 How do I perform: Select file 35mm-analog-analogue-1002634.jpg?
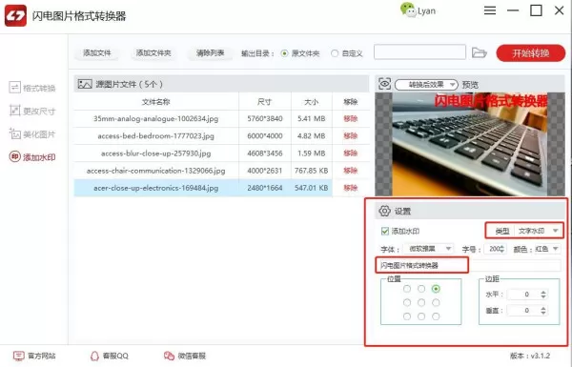click(x=155, y=118)
